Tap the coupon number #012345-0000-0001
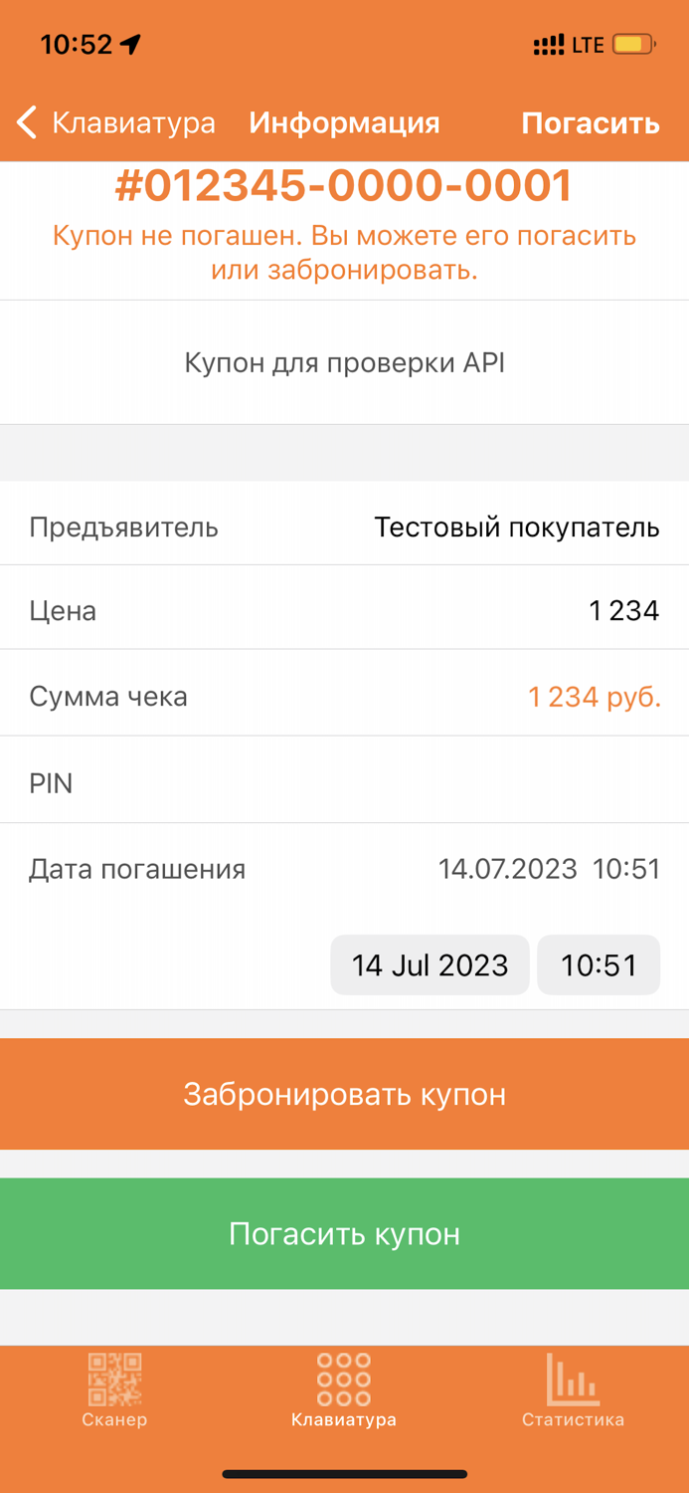Screen dimensions: 689x1493 [344, 184]
